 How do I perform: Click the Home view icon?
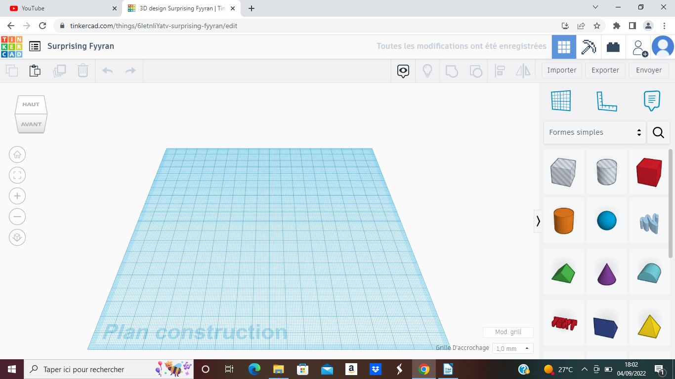(17, 154)
